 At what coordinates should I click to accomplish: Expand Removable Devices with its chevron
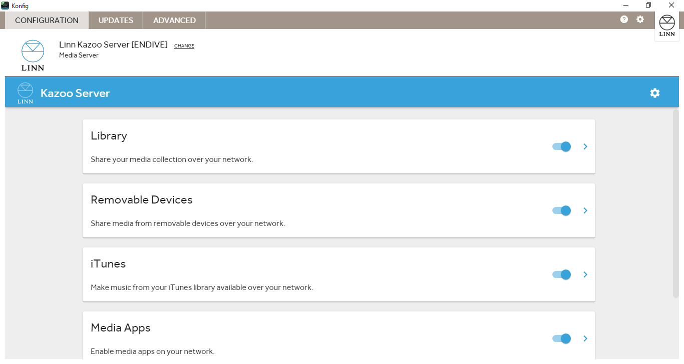pos(585,210)
